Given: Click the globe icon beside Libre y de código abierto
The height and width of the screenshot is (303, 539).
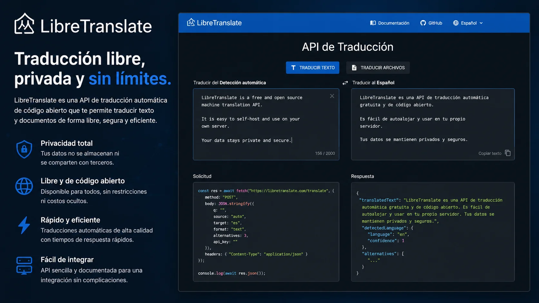Looking at the screenshot, I should pos(24,186).
